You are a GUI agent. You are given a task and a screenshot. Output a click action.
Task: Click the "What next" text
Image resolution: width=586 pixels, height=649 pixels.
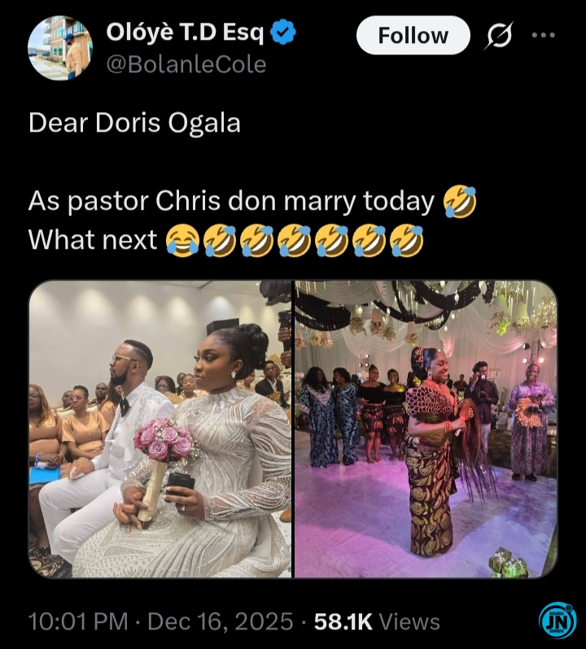click(93, 241)
